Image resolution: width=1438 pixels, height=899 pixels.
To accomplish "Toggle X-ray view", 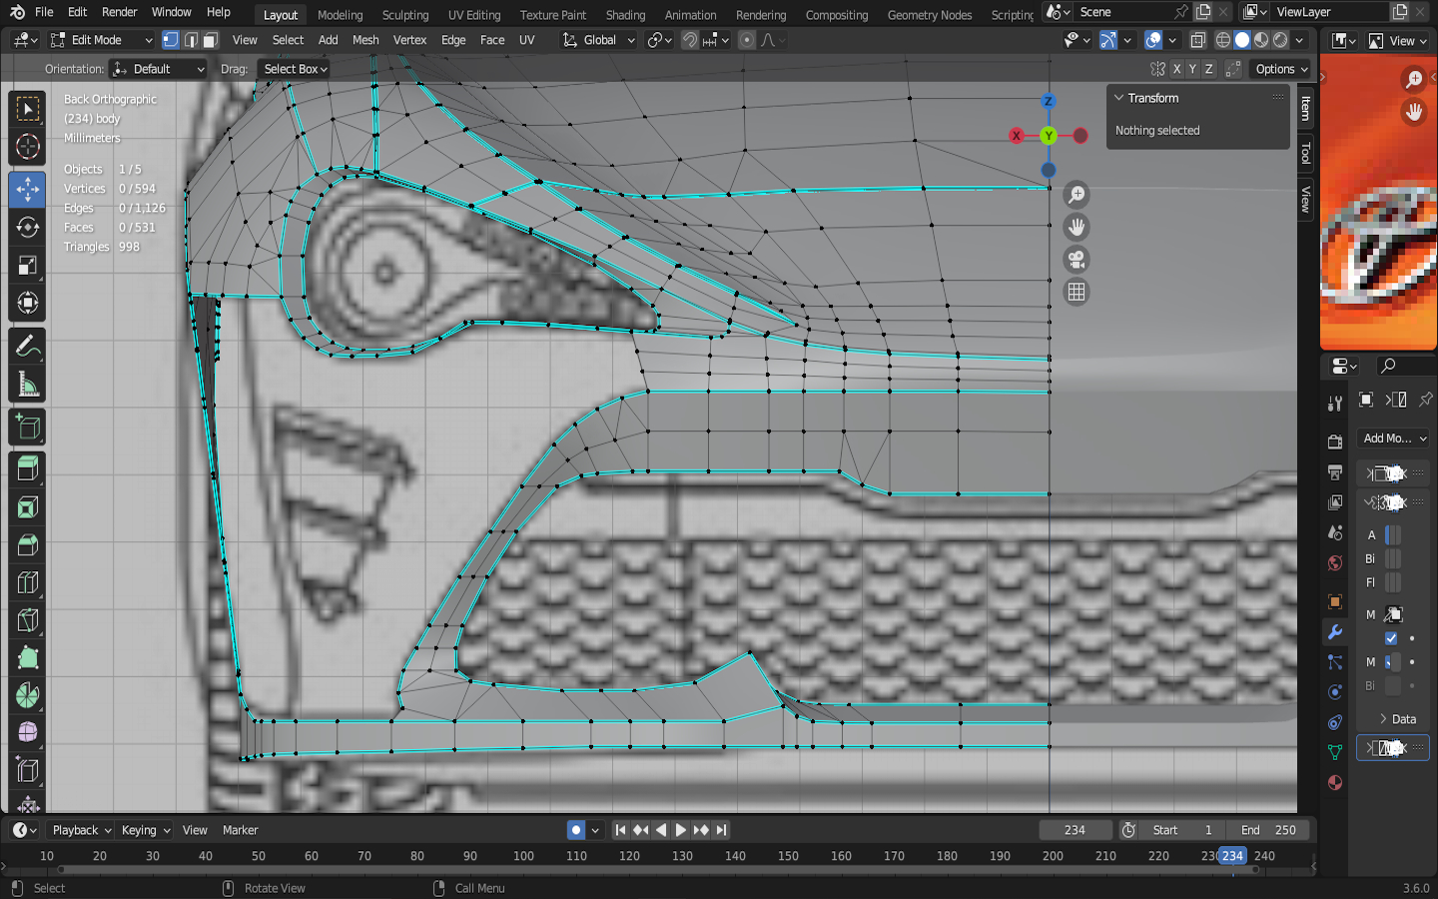I will coord(1198,40).
